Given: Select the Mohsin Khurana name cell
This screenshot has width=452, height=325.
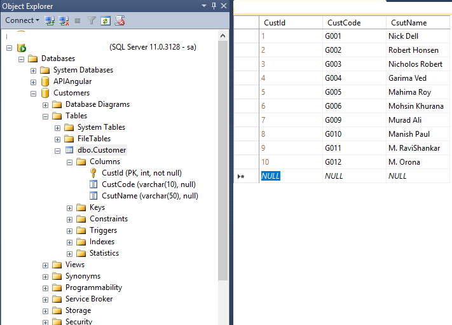Looking at the screenshot, I should coord(418,106).
